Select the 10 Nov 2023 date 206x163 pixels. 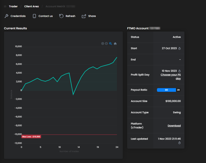[x=169, y=71]
